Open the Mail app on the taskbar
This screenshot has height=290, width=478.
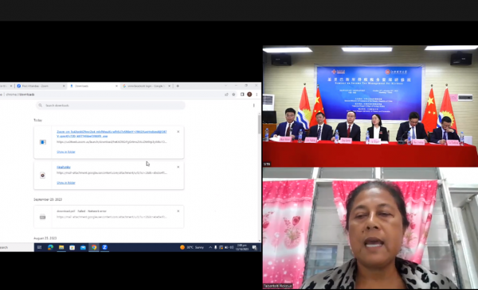tap(83, 247)
